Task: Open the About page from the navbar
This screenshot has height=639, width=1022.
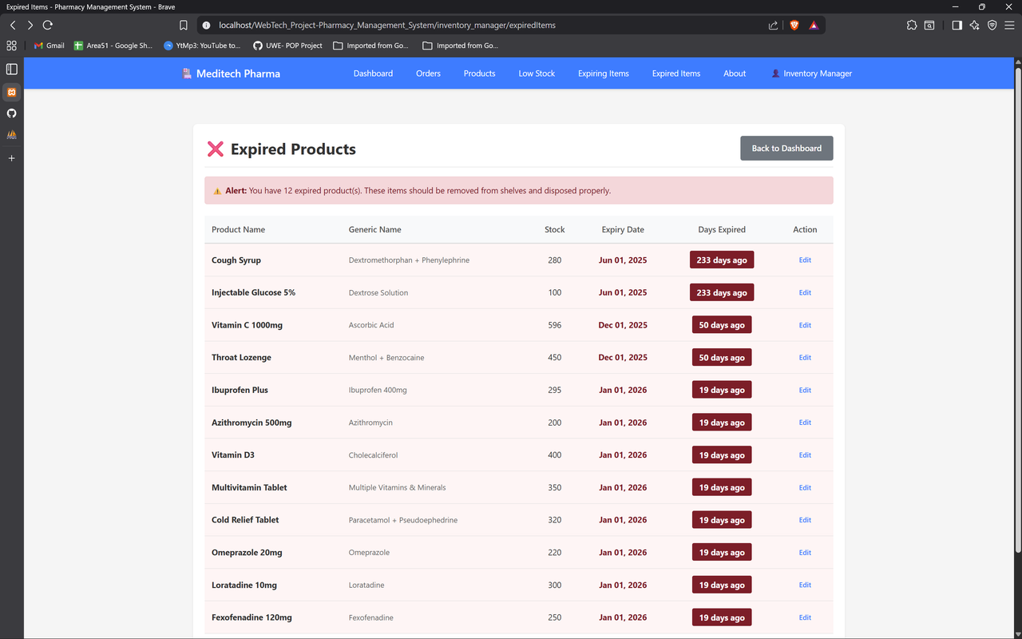Action: coord(735,73)
